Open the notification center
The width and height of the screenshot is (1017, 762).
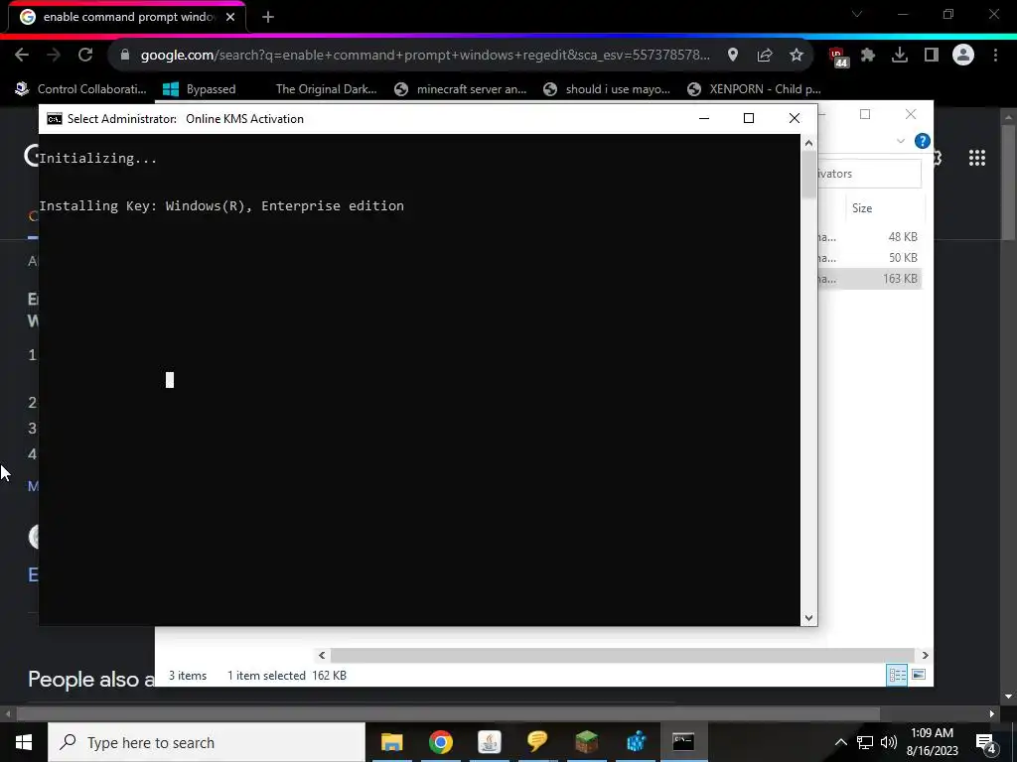986,742
